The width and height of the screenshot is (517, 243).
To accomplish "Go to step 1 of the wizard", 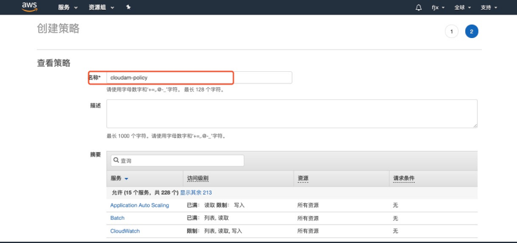I will [451, 31].
